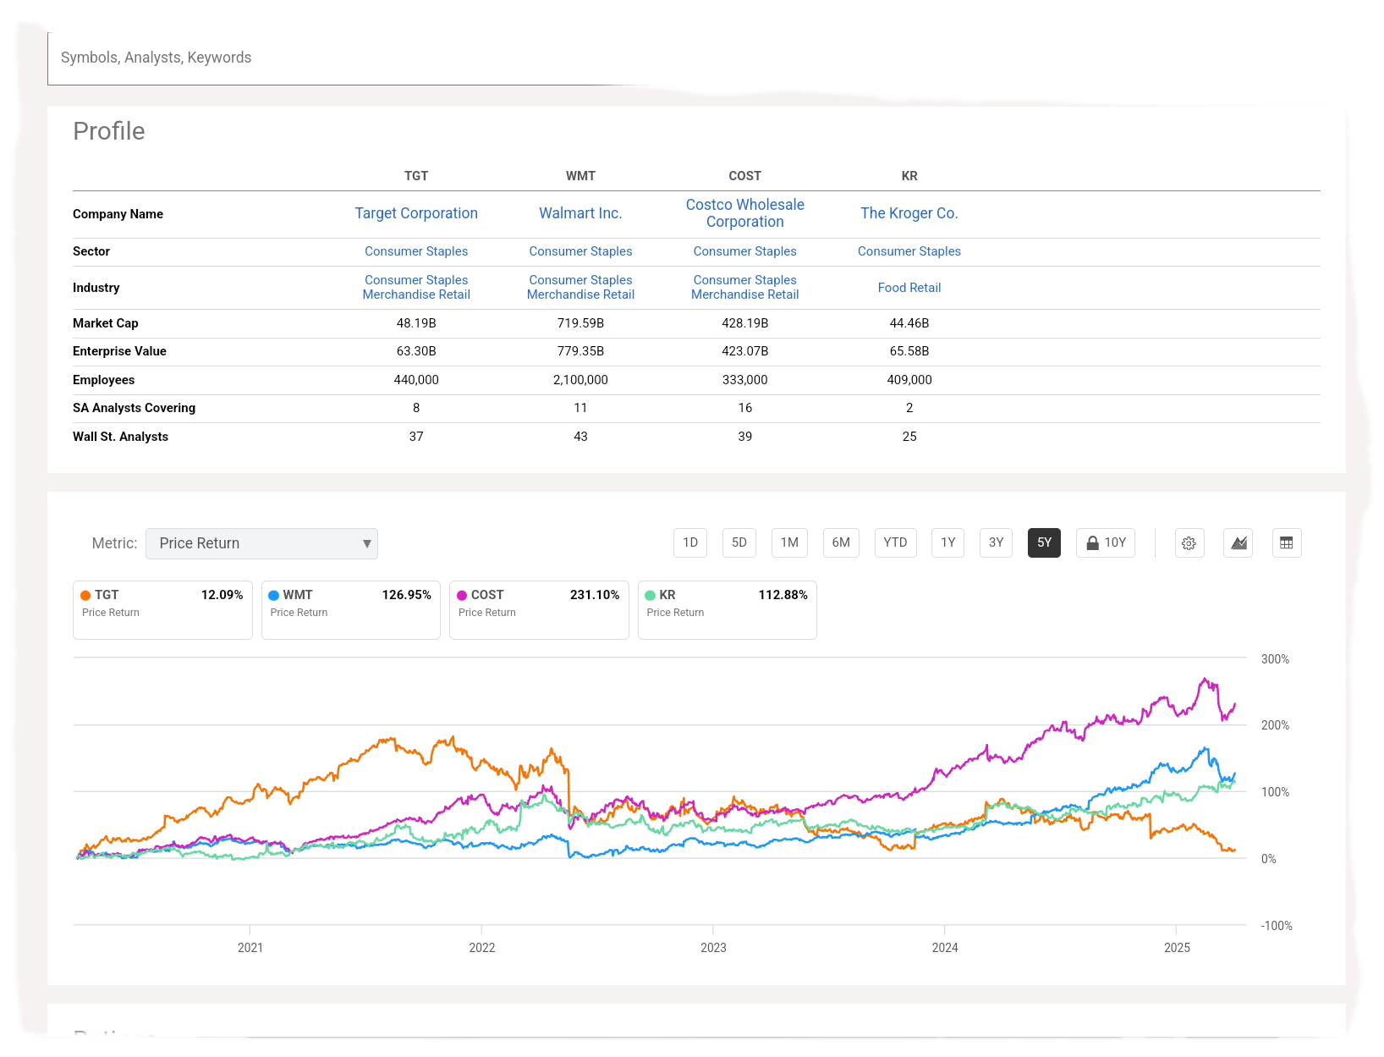Show data table view icon
The height and width of the screenshot is (1057, 1384).
click(1286, 543)
